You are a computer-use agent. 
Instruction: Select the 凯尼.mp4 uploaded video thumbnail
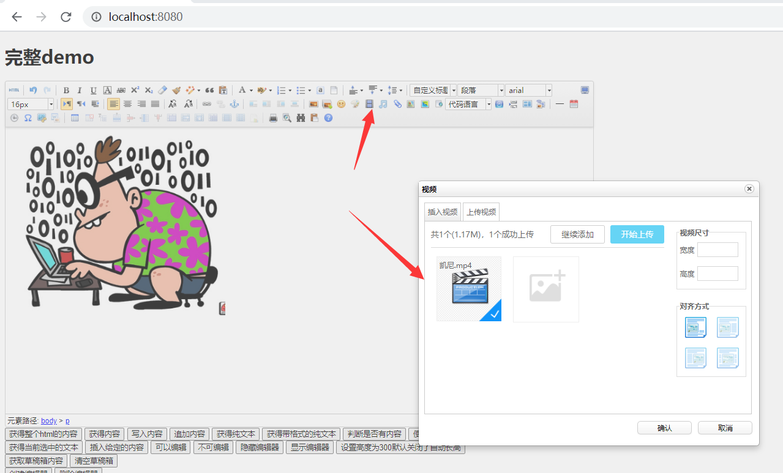click(x=469, y=289)
